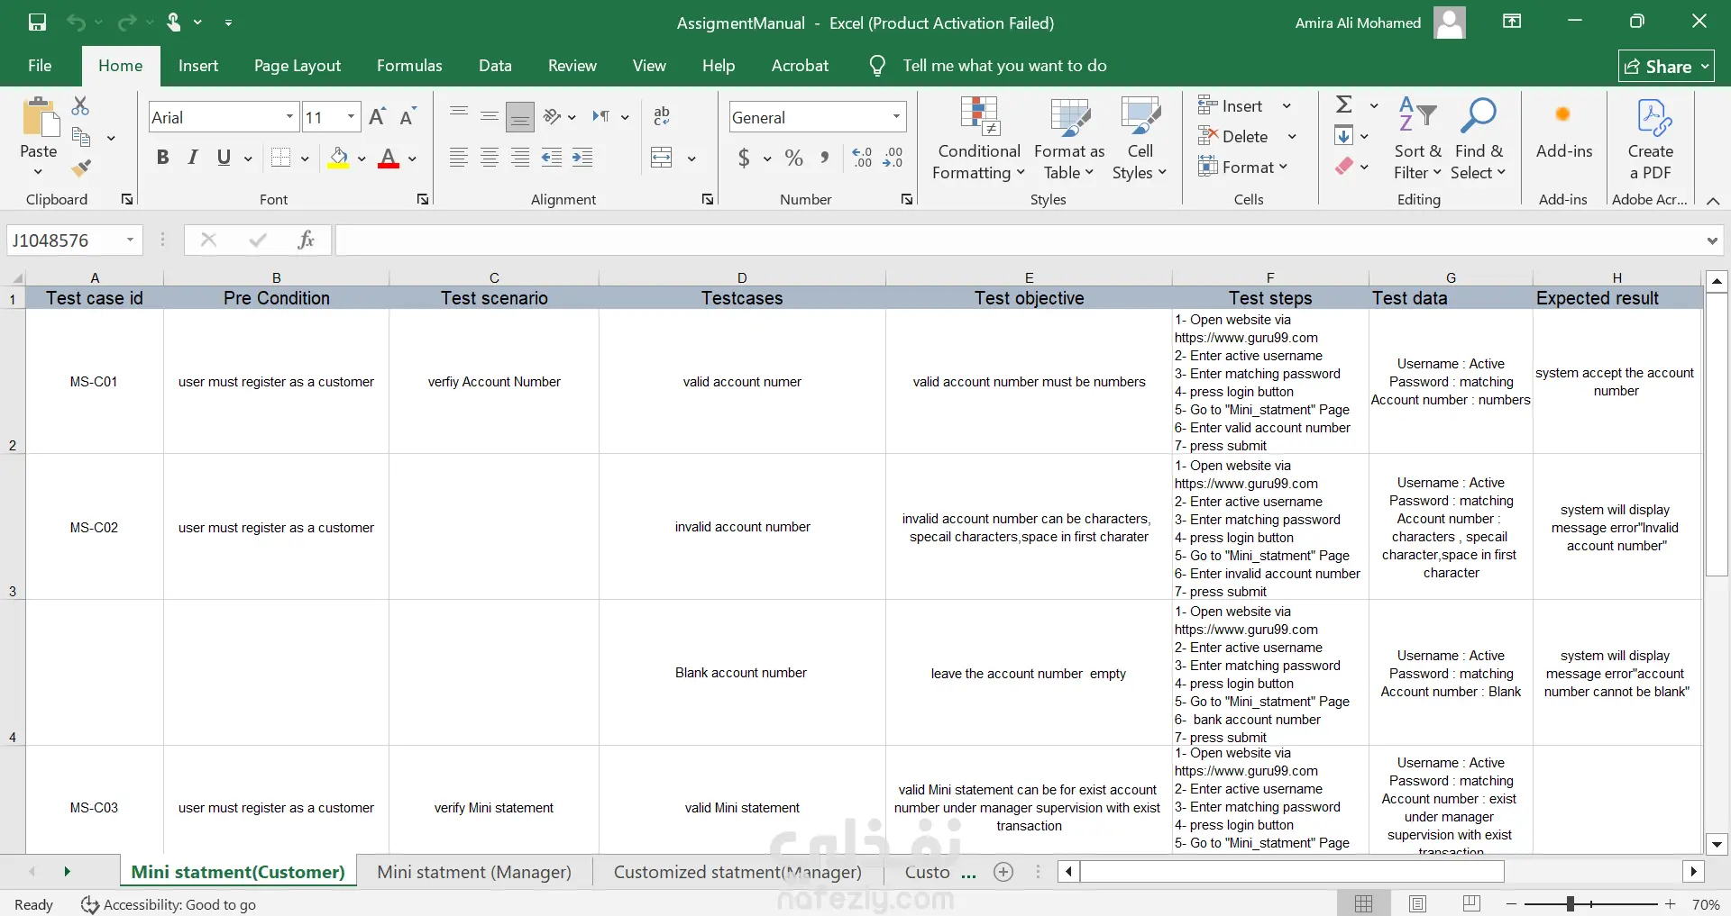Apply comma style format
Image resolution: width=1731 pixels, height=916 pixels.
[x=825, y=159]
